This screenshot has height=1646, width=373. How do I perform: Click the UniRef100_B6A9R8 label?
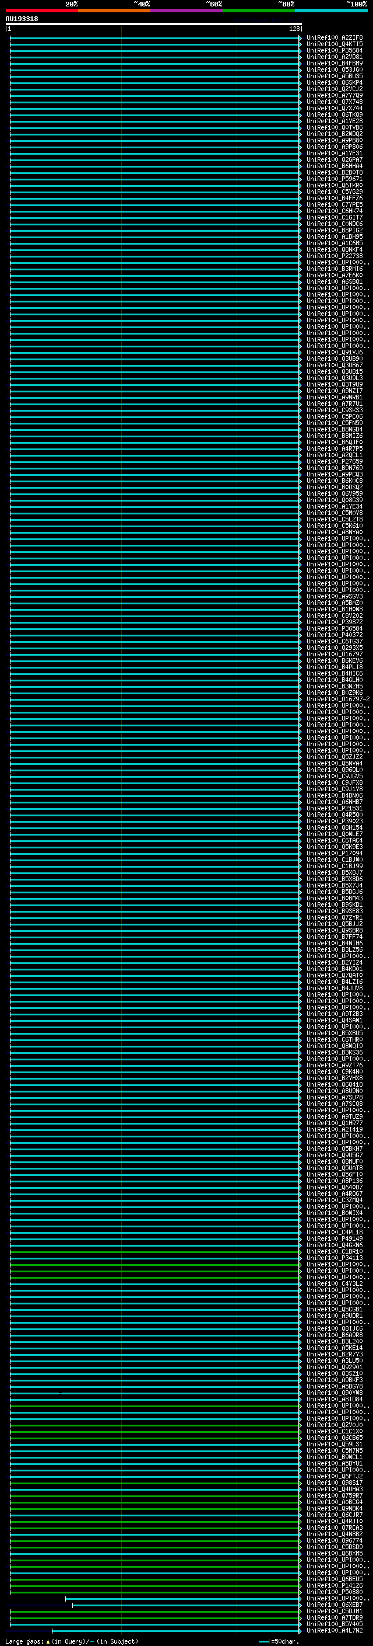(335, 1335)
